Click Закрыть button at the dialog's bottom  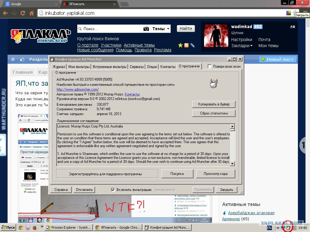(x=226, y=190)
